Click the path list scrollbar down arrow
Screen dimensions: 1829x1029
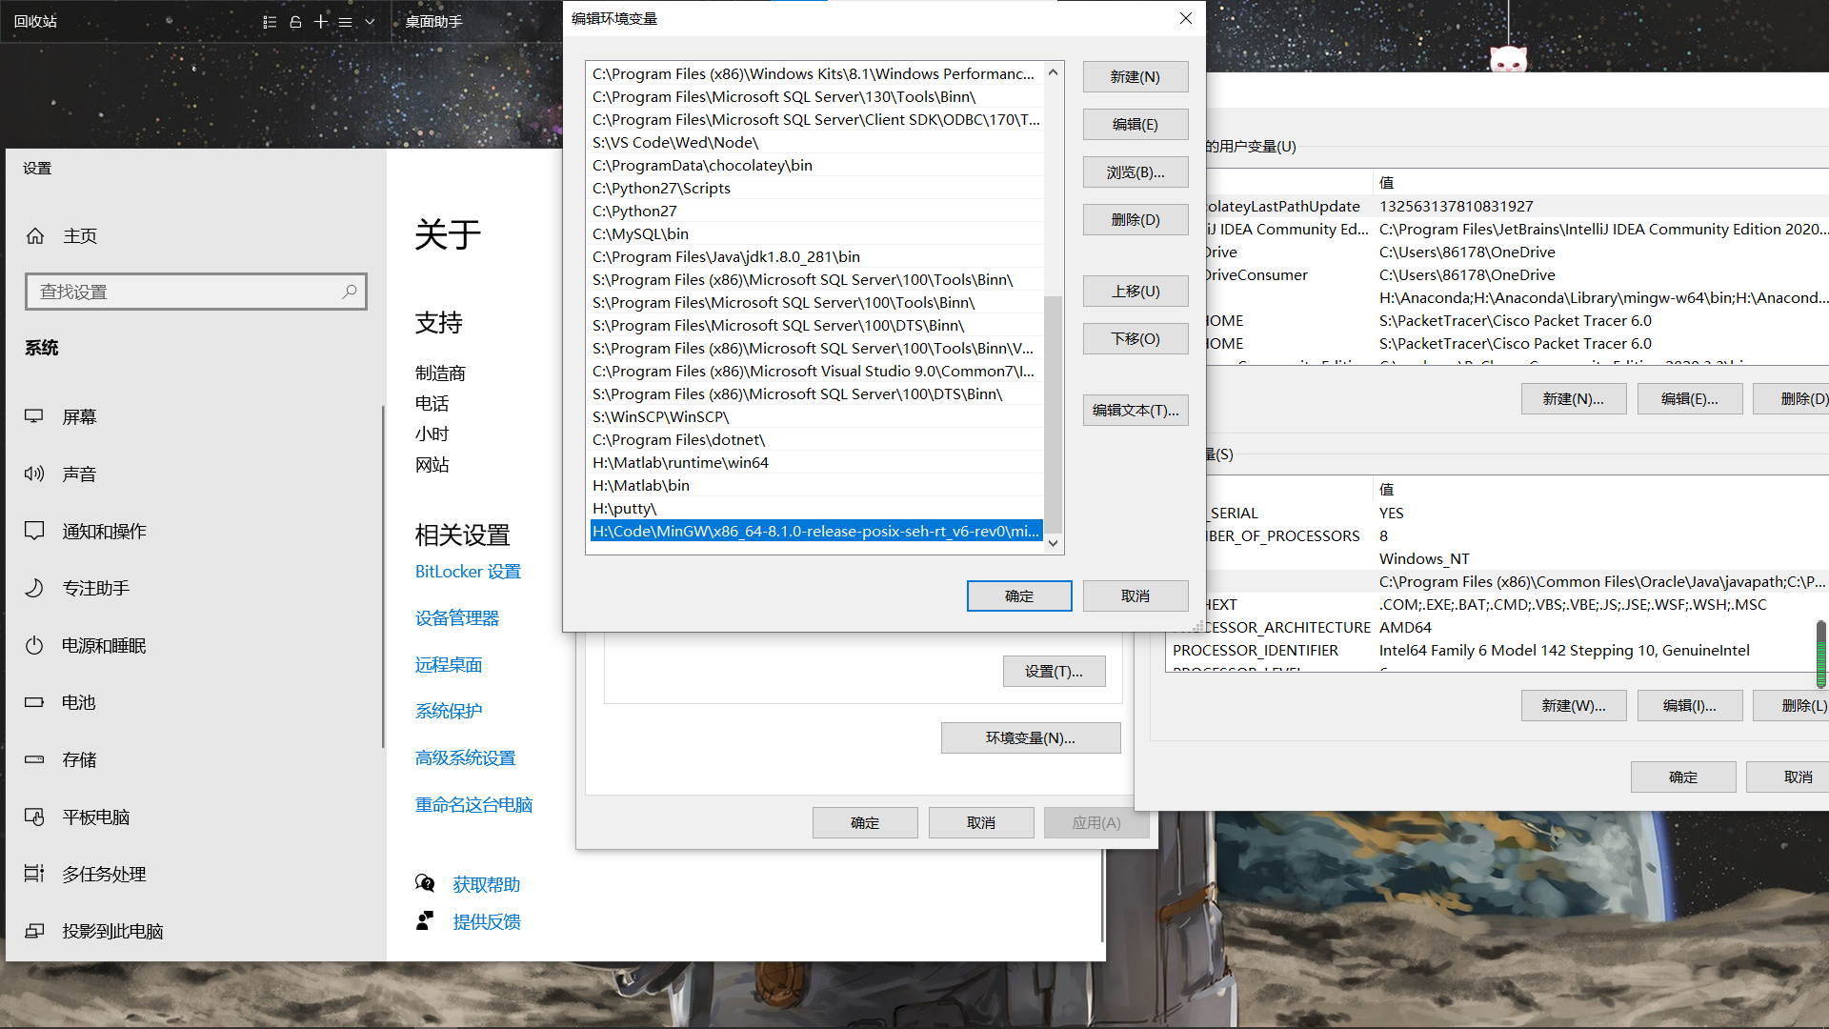[x=1053, y=543]
